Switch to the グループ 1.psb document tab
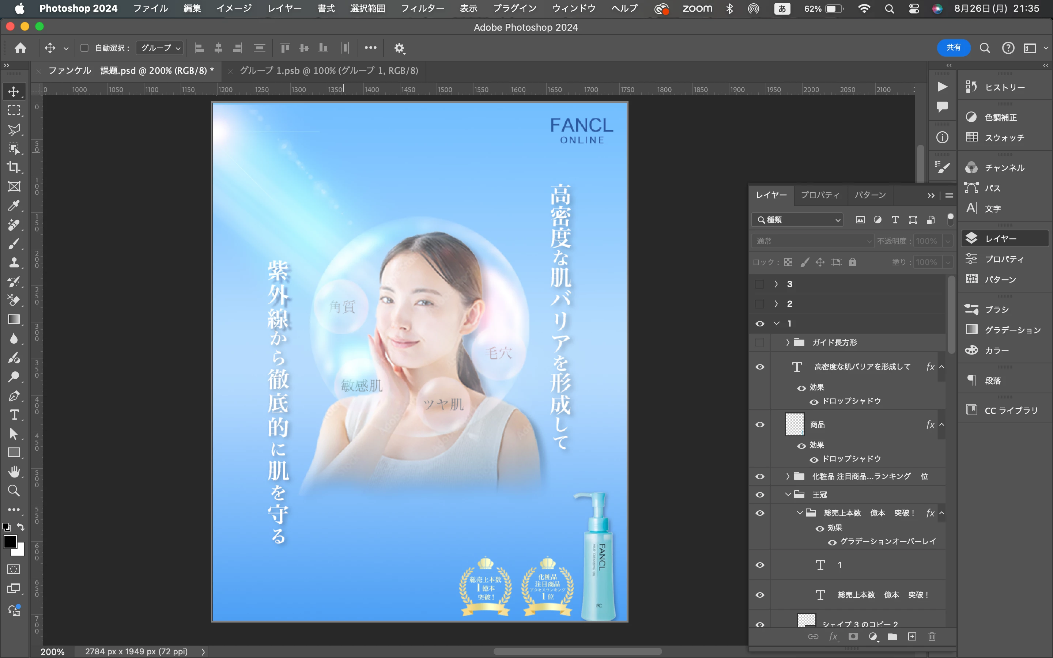1053x658 pixels. coord(329,71)
